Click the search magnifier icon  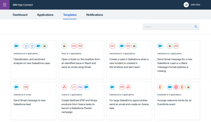pyautogui.click(x=196, y=27)
